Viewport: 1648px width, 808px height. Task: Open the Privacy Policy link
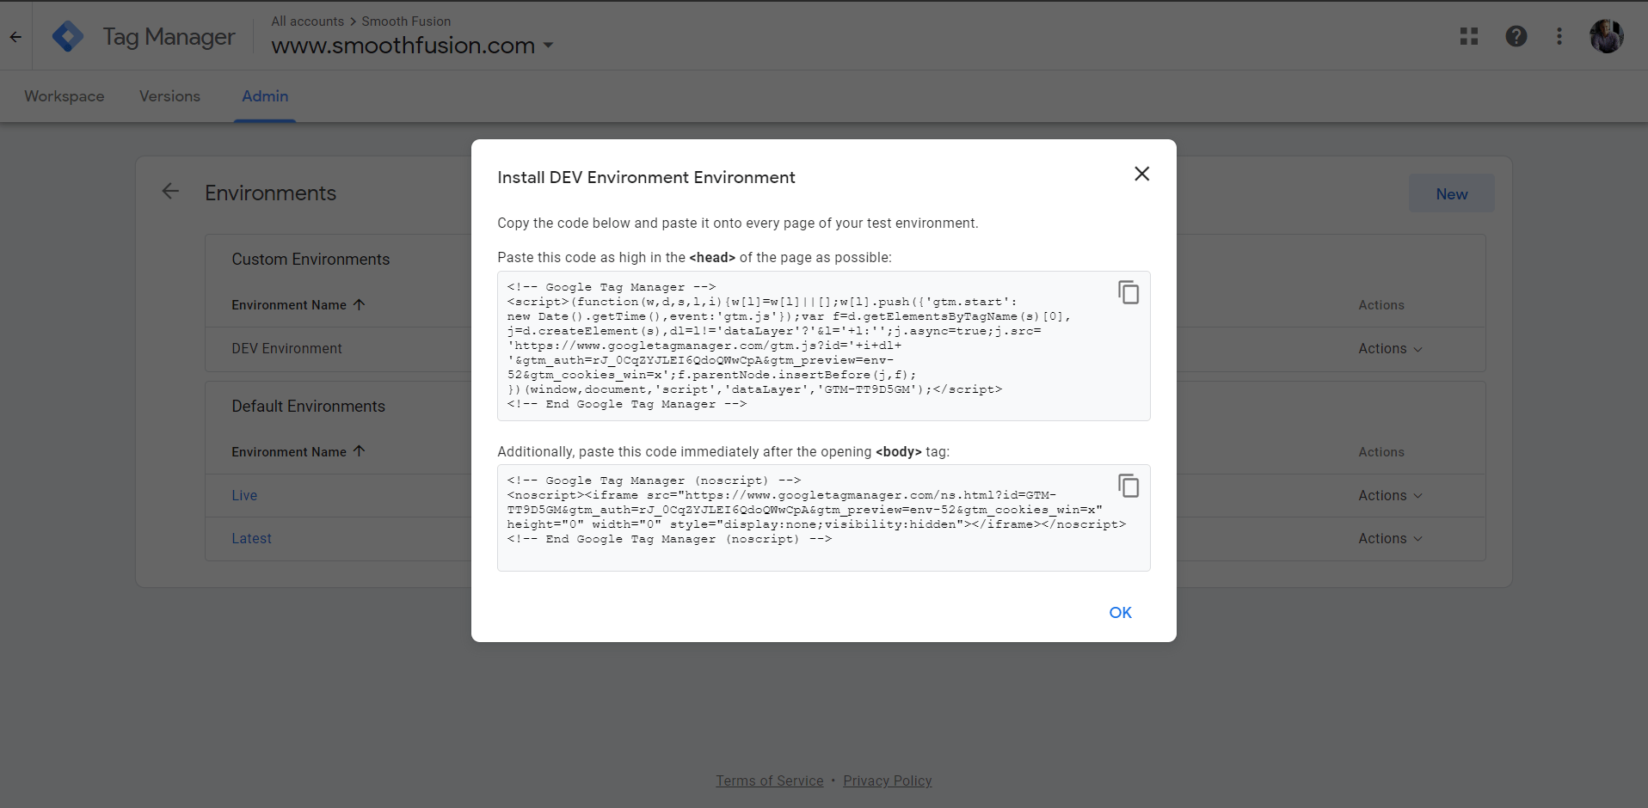tap(888, 780)
